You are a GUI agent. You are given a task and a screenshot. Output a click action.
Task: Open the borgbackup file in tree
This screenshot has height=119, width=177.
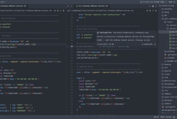tap(171, 110)
